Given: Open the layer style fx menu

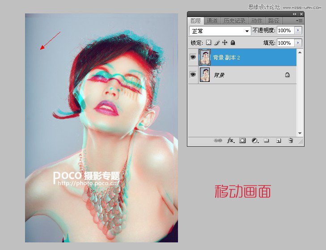Looking at the screenshot, I should 231,140.
